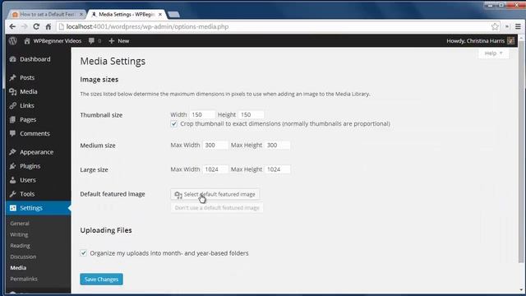Image resolution: width=526 pixels, height=296 pixels.
Task: Open Howdy, Christina Harris account menu
Action: click(480, 40)
